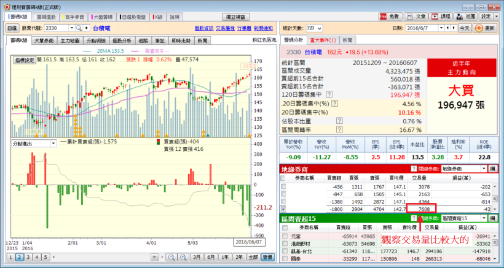Switch to the 主力地圖 tab
504x268 pixels.
coord(71,40)
